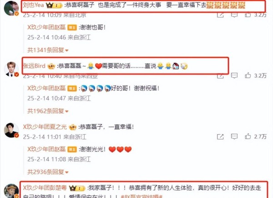Image resolution: width=273 pixels, height=198 pixels.
Task: Open the #赵磊官宣结婚# hashtag
Action: [x=142, y=197]
